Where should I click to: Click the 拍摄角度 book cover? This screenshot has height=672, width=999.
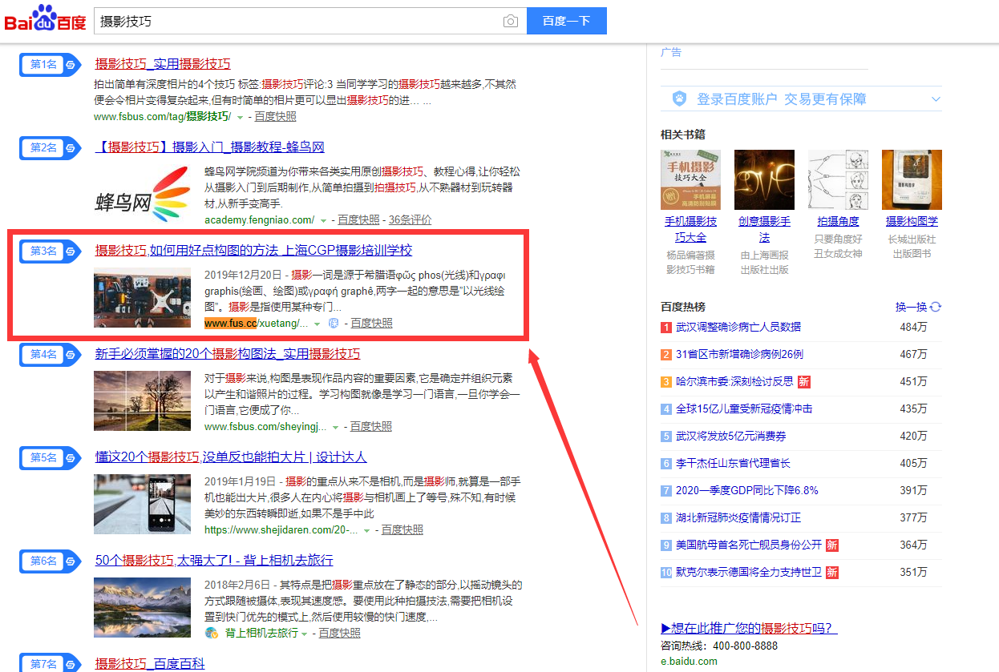point(838,179)
